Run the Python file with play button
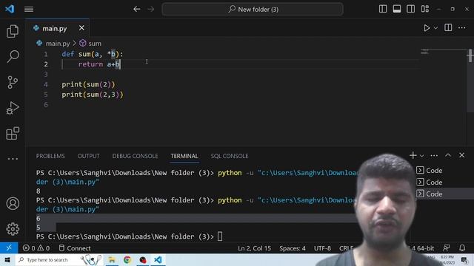 pos(427,28)
